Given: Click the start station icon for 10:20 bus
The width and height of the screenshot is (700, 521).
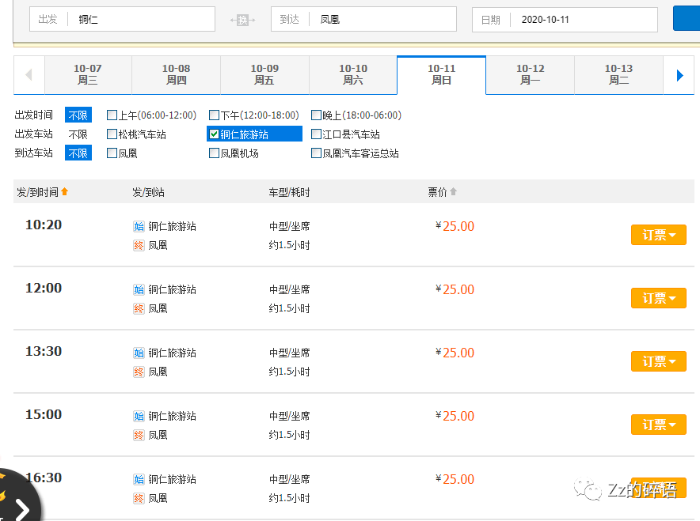Looking at the screenshot, I should pyautogui.click(x=139, y=226).
